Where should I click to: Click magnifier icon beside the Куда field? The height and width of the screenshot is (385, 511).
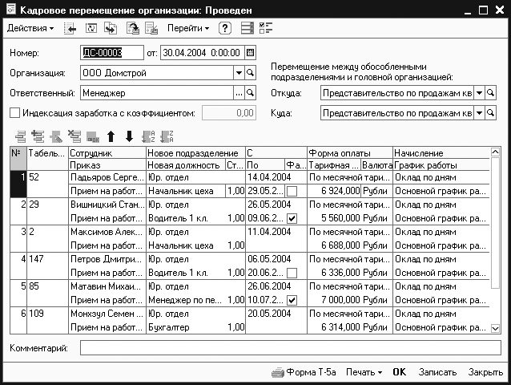click(x=491, y=113)
